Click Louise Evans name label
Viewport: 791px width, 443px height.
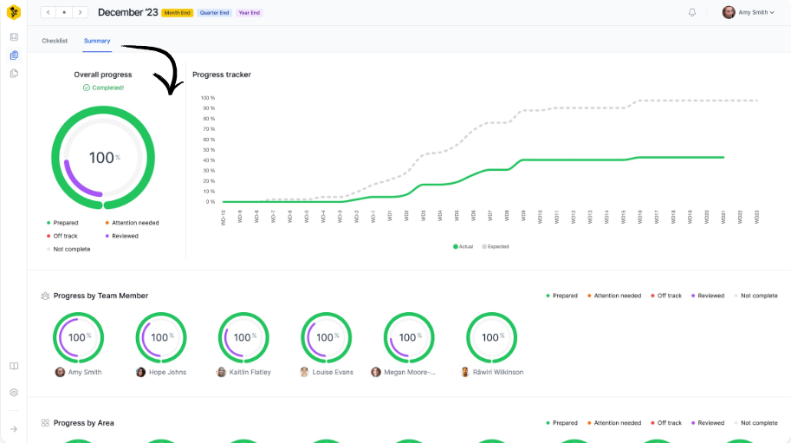click(x=333, y=373)
